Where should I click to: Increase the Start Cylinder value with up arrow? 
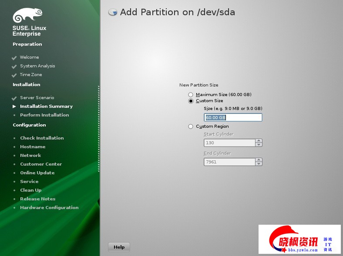click(x=259, y=141)
